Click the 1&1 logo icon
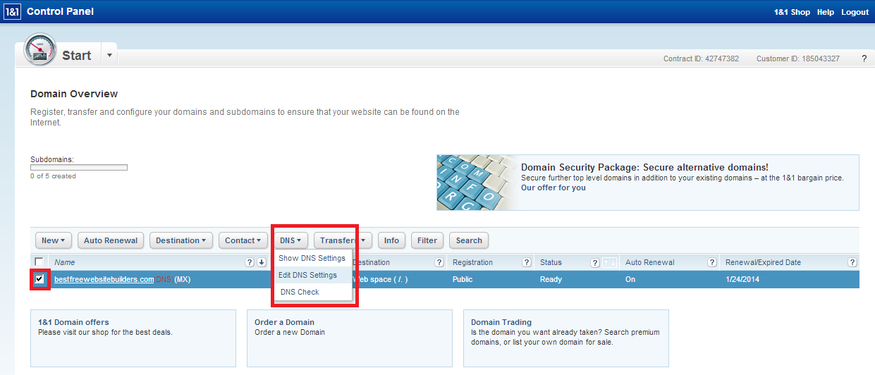Viewport: 875px width, 375px height. pos(12,11)
